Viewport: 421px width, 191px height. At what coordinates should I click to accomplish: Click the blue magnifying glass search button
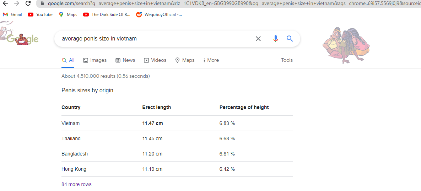[x=290, y=39]
